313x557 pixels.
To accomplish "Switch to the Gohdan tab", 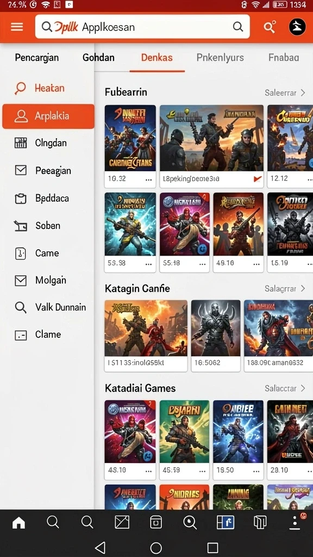I will point(99,58).
